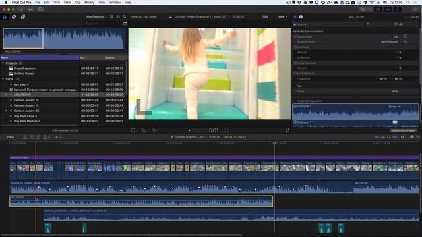Uncheck the first Dialogue-1 stereo component checkbox
The height and width of the screenshot is (237, 422).
point(295,107)
